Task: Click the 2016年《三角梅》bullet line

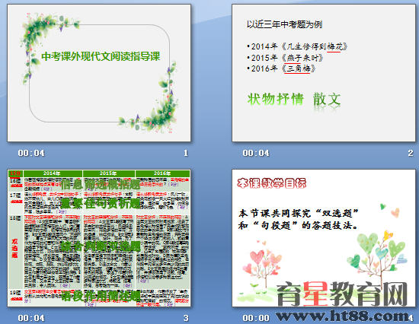Action: (x=281, y=68)
